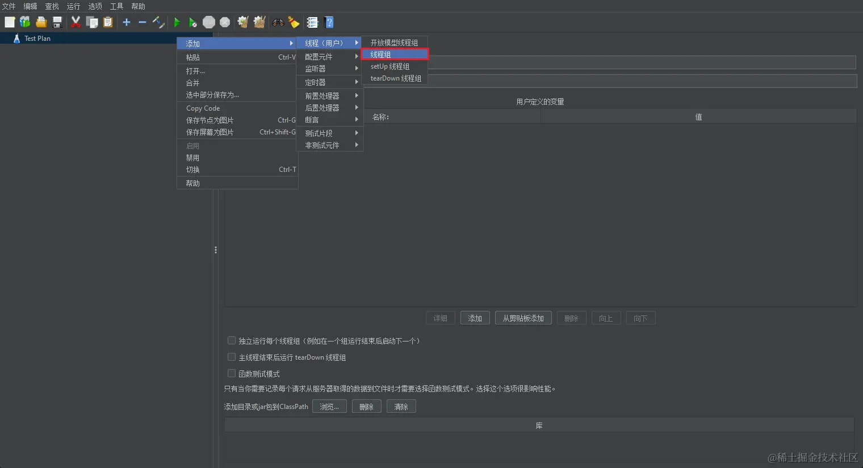Enable 独立运行每个线程组 checkbox

[x=232, y=340]
